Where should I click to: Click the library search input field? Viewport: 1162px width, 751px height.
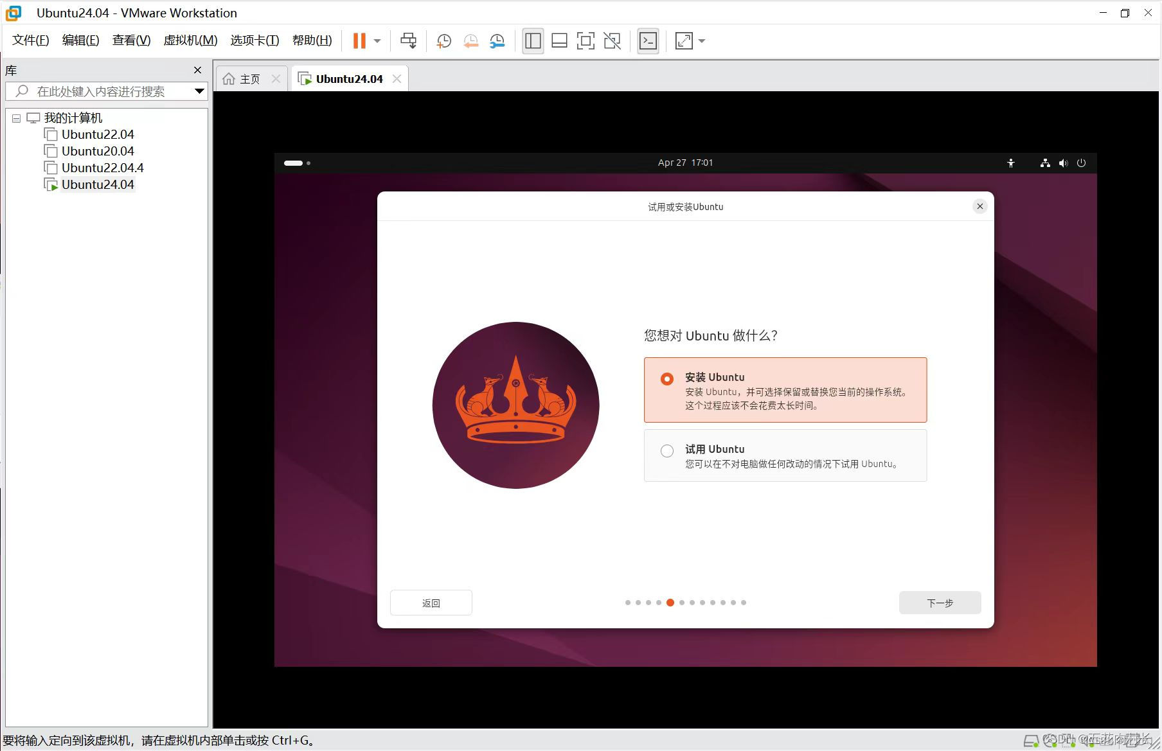tap(106, 91)
